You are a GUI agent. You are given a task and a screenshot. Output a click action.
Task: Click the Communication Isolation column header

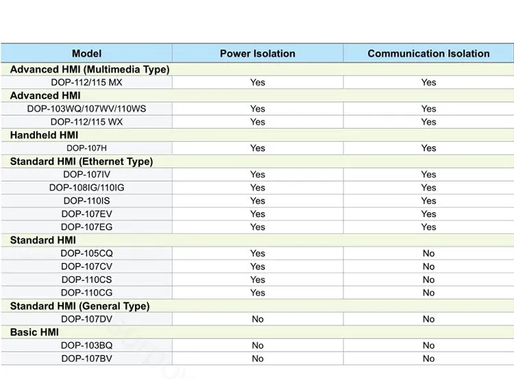428,53
